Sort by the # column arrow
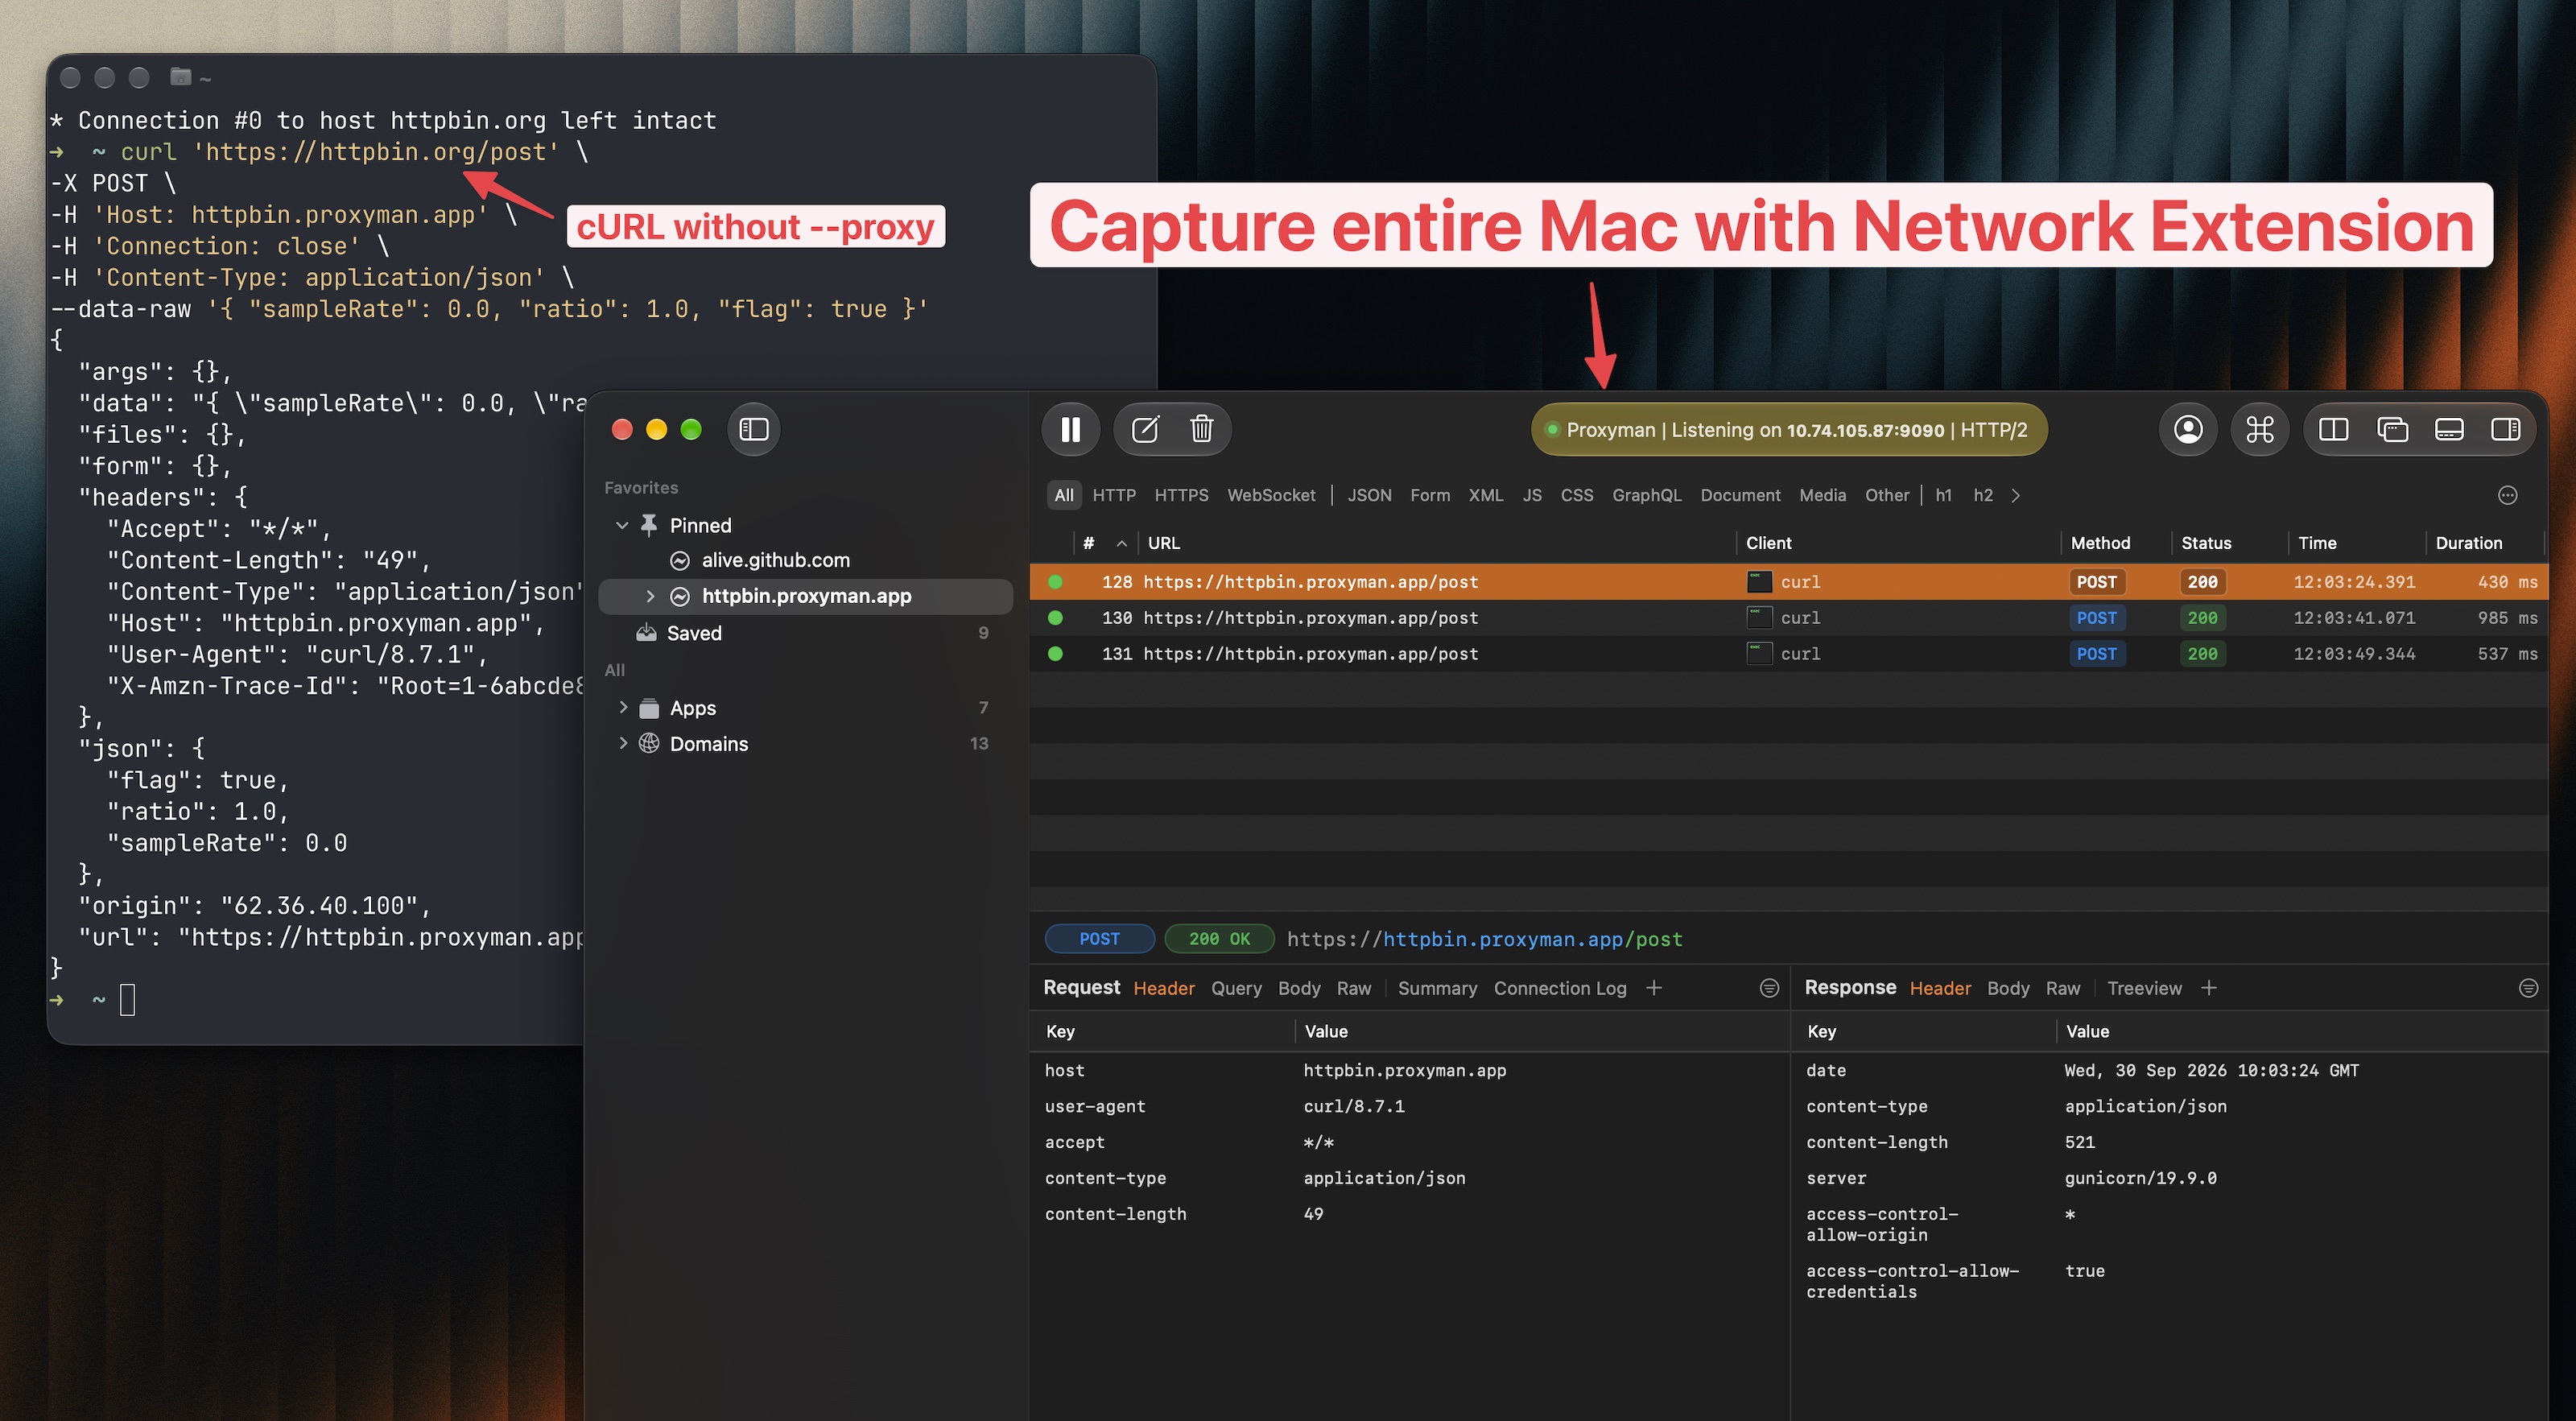Viewport: 2576px width, 1421px height. pyautogui.click(x=1122, y=543)
